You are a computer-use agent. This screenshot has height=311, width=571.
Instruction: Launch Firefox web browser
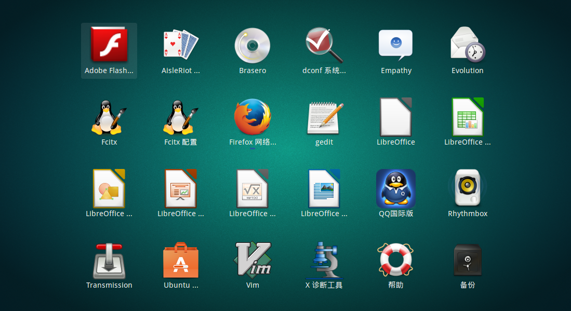coord(253,117)
